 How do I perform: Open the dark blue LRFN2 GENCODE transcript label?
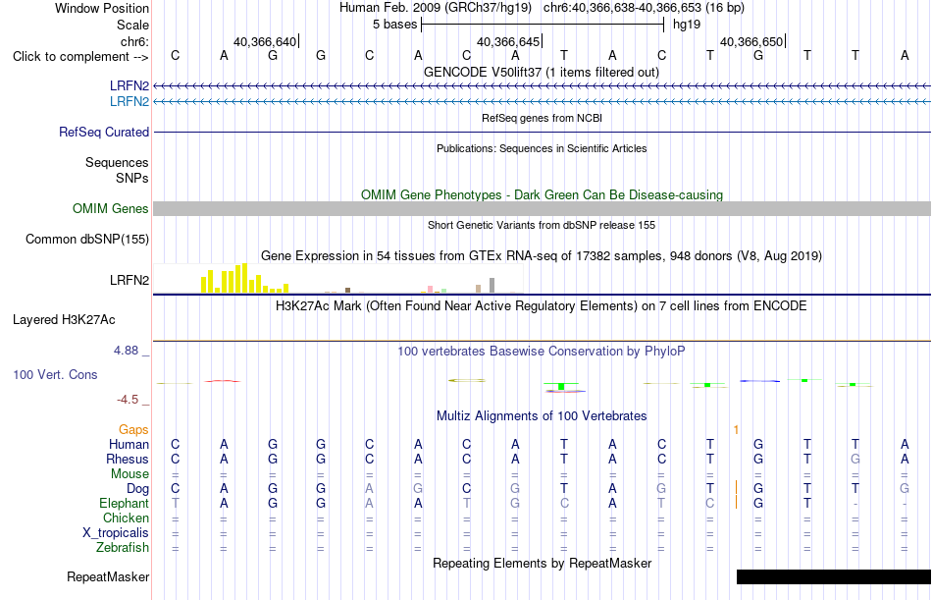tap(129, 86)
